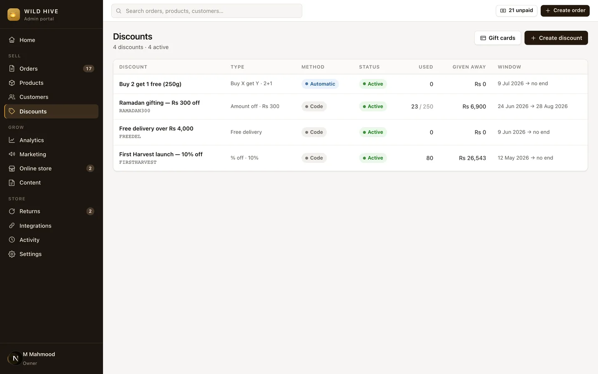The width and height of the screenshot is (598, 374).
Task: Open First Harvest launch — 10% off discount
Action: pyautogui.click(x=161, y=154)
